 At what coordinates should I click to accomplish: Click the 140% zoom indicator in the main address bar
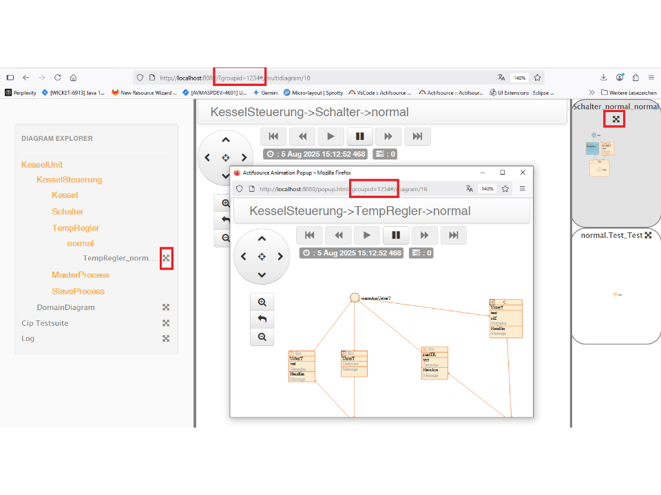pos(519,78)
